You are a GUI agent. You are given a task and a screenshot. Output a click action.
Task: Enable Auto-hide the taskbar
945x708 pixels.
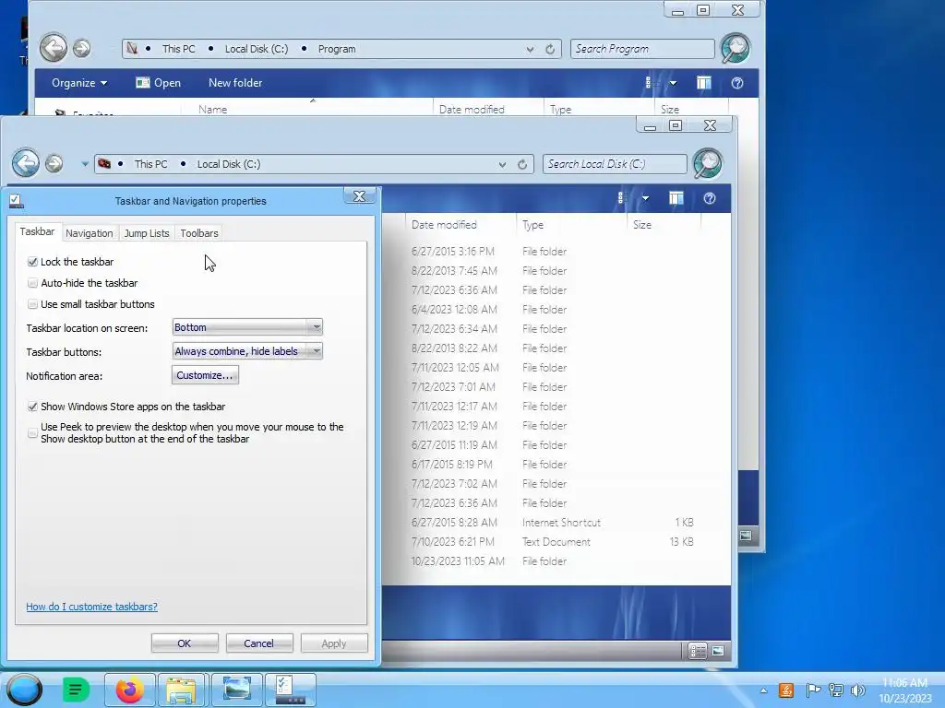32,283
